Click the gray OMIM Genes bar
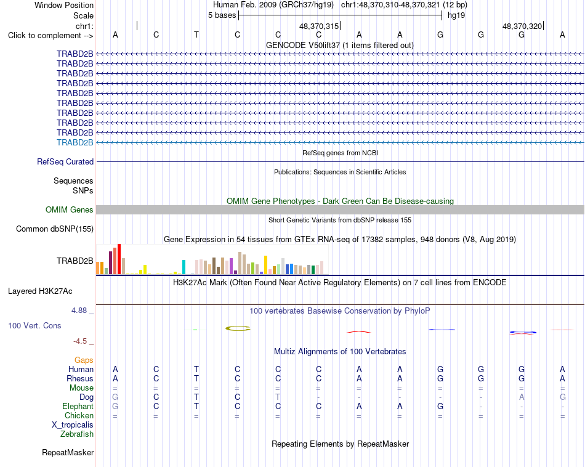This screenshot has width=585, height=467. [340, 210]
